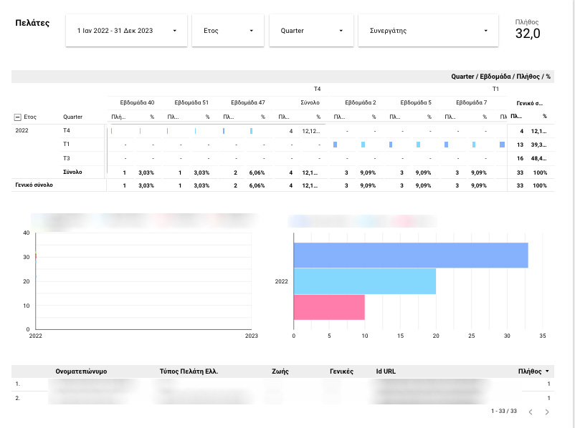This screenshot has height=428, width=575.
Task: Select the Γενικές column header
Action: click(341, 371)
